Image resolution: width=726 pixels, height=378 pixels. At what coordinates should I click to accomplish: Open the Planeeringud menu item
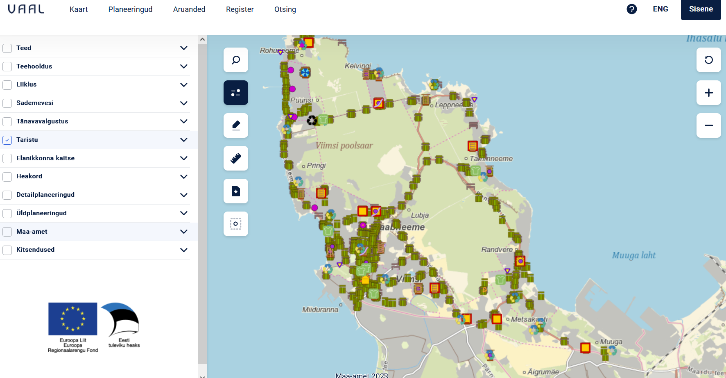coord(130,9)
